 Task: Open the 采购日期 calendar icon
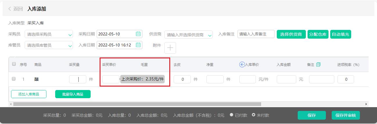click(x=138, y=34)
